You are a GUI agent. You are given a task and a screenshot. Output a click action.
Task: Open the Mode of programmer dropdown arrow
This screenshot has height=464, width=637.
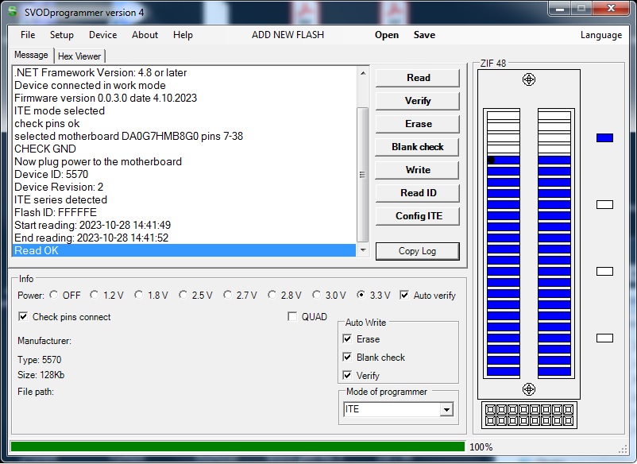(446, 409)
